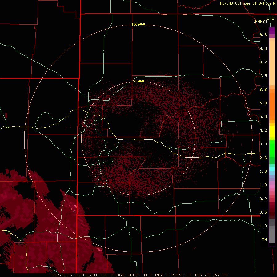
Task: Click the SPECIFIC DIFFERENTIAL PHASE (KDP) title text
Action: 95,275
